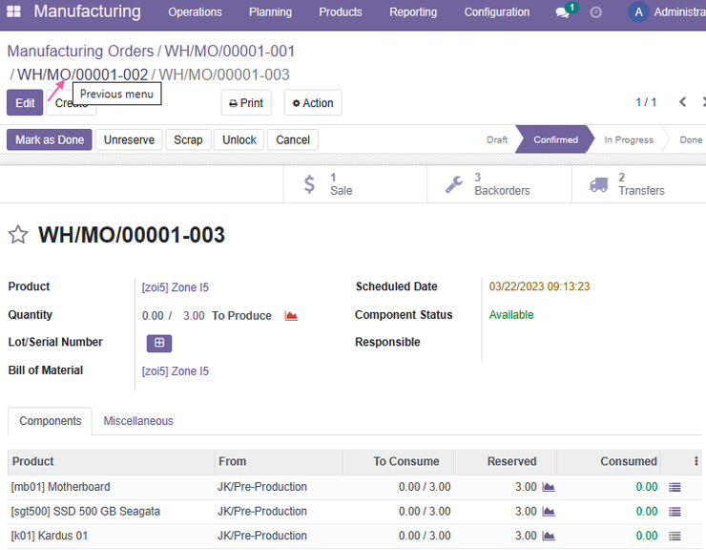
Task: Sort table by Product column header
Action: (111, 461)
